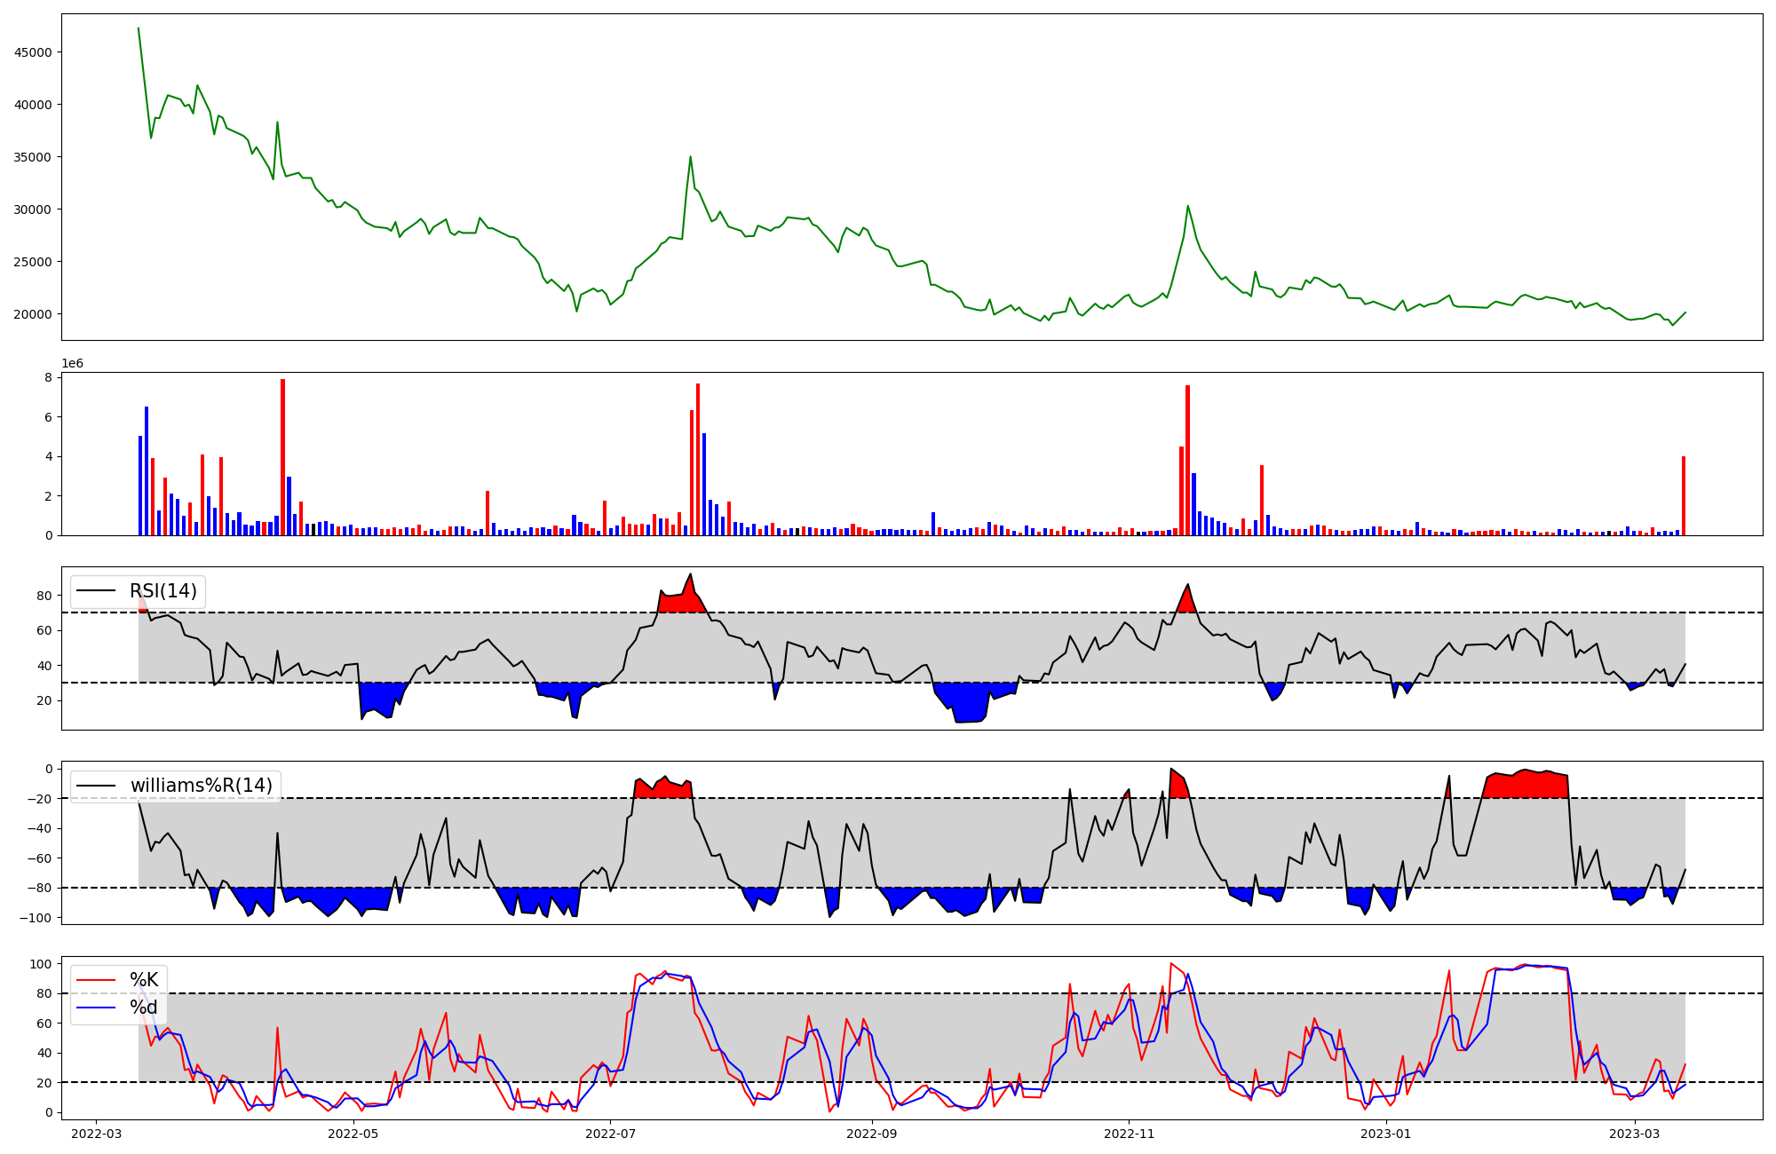Click the williams%R(14) legend label

point(202,786)
